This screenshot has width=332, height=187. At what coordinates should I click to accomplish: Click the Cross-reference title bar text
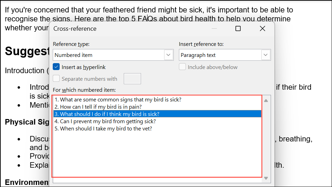[75, 29]
